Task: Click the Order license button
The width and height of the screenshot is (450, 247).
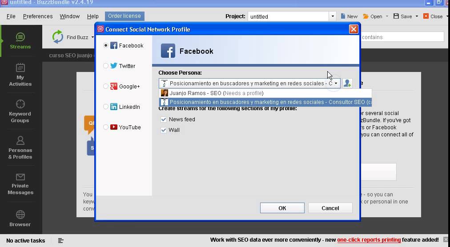Action: [x=125, y=16]
